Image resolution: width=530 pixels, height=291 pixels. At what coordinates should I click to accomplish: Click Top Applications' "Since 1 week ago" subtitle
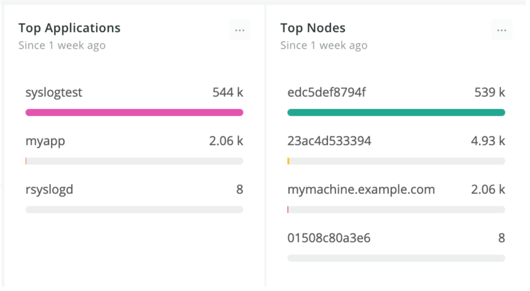[62, 45]
